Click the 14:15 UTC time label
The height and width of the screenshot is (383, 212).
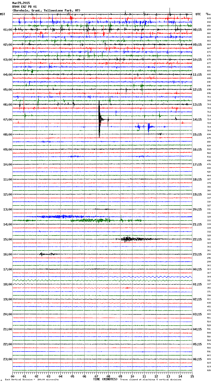197,120
